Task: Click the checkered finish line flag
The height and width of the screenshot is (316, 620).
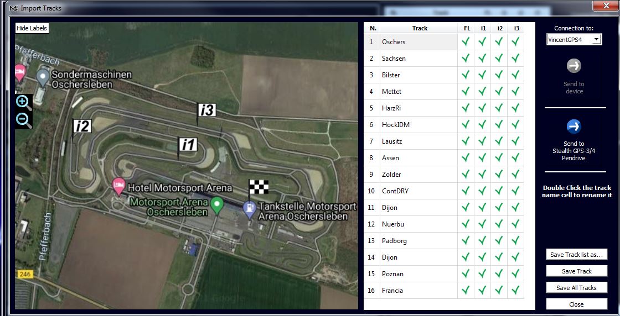Action: 259,187
